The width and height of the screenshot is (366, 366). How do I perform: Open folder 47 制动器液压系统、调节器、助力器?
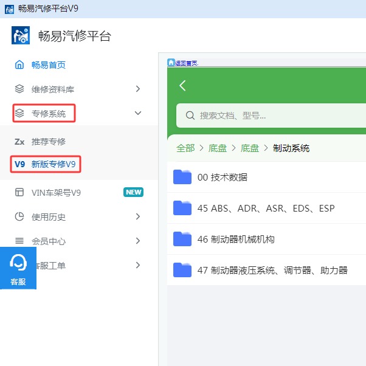pyautogui.click(x=266, y=270)
